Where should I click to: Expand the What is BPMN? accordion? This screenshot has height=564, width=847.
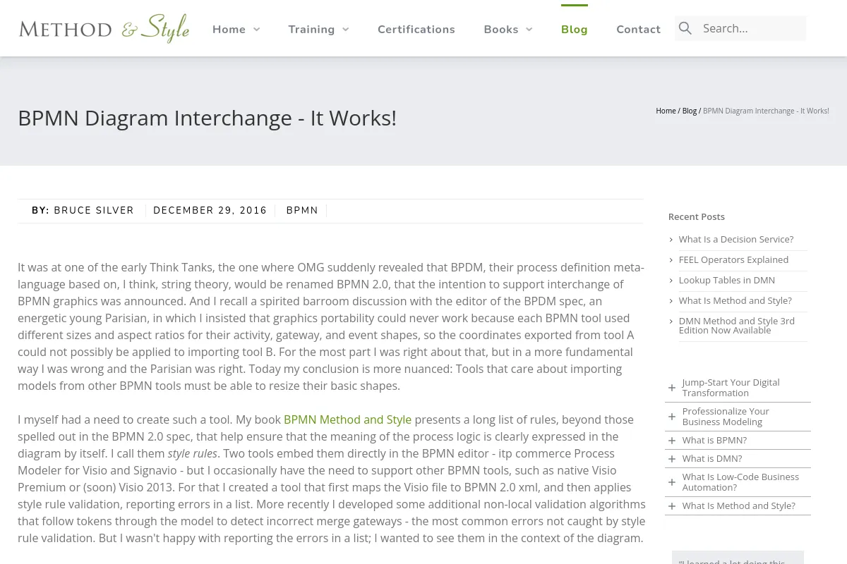tap(738, 440)
